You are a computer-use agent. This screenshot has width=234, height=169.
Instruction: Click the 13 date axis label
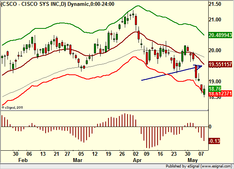(x=43, y=154)
